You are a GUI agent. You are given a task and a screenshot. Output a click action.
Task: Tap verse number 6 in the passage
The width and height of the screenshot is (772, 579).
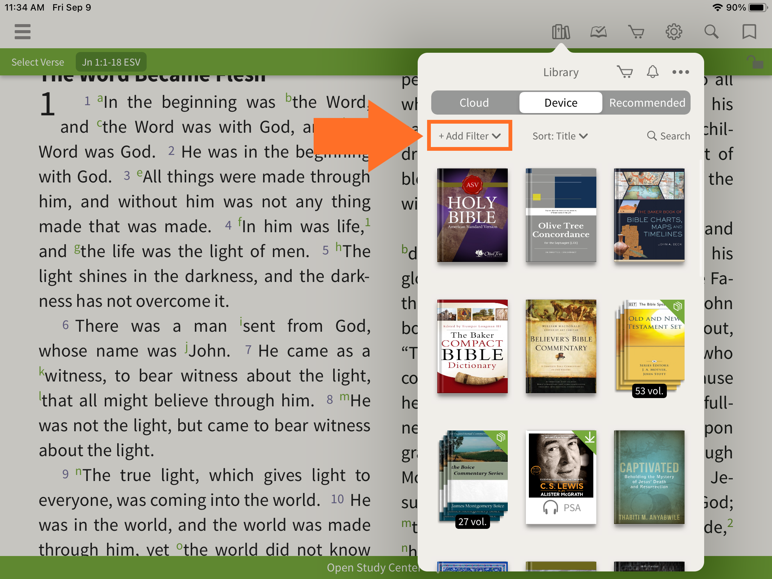tap(66, 325)
